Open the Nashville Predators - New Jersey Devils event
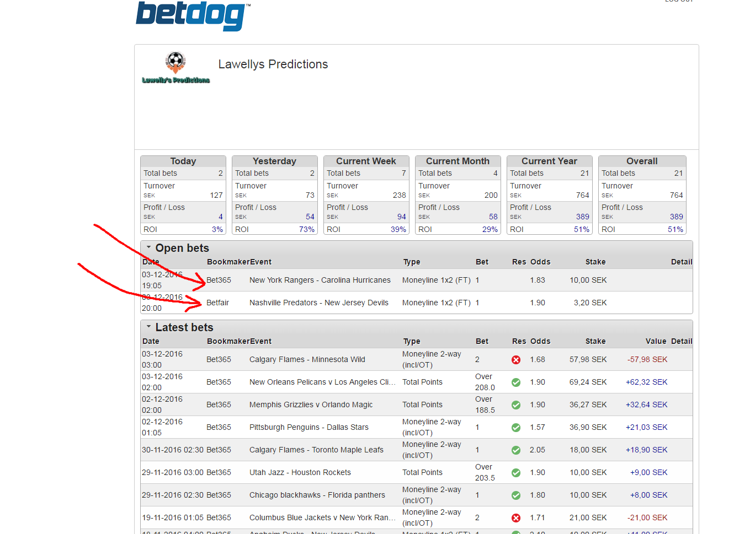The height and width of the screenshot is (534, 750). [x=319, y=303]
